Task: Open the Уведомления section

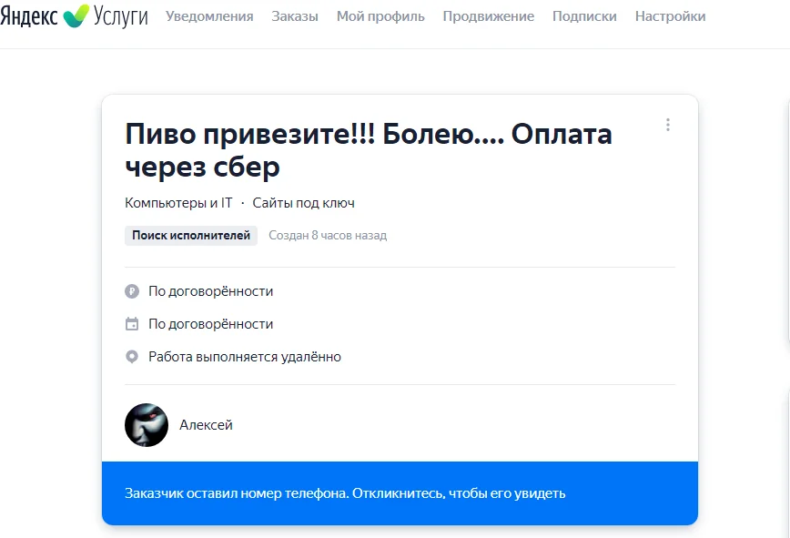Action: pyautogui.click(x=208, y=15)
